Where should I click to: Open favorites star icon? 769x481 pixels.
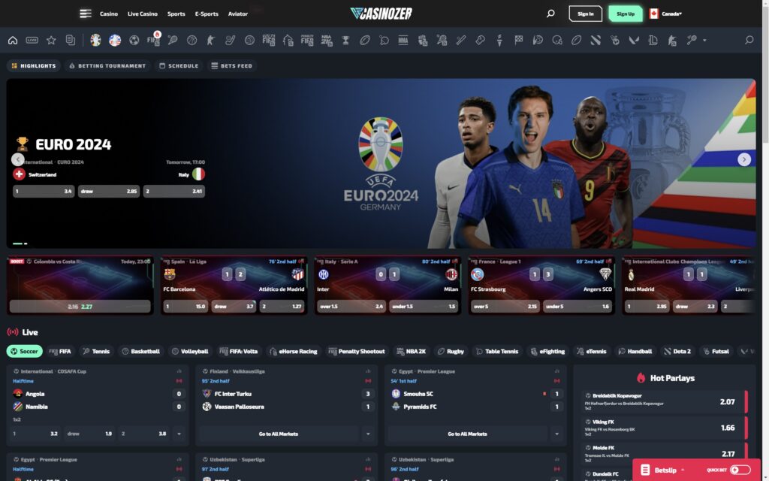(x=51, y=41)
